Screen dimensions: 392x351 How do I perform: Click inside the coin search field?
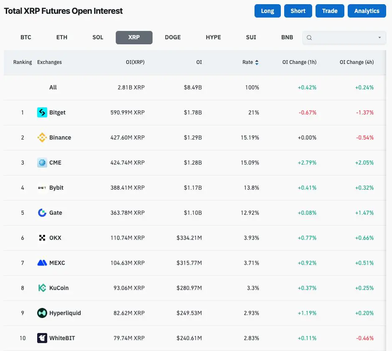click(x=344, y=38)
